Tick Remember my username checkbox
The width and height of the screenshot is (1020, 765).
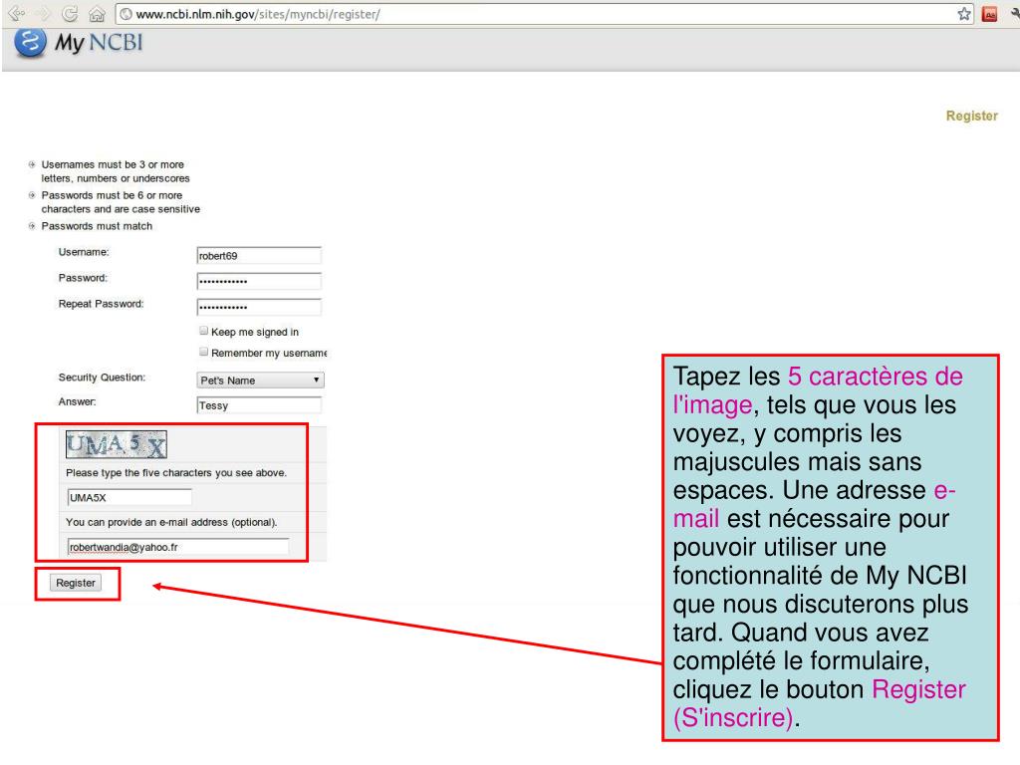(203, 352)
